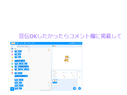This screenshot has height=95, width=127.
Task: Click the Choose a Sprite round button
Action: [x=74, y=88]
